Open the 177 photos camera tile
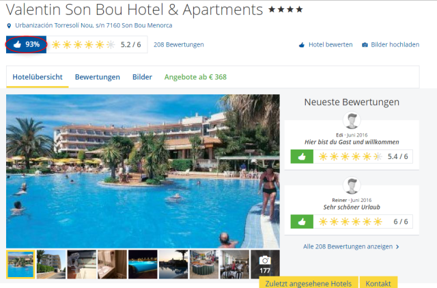This screenshot has width=437, height=288. click(x=265, y=264)
